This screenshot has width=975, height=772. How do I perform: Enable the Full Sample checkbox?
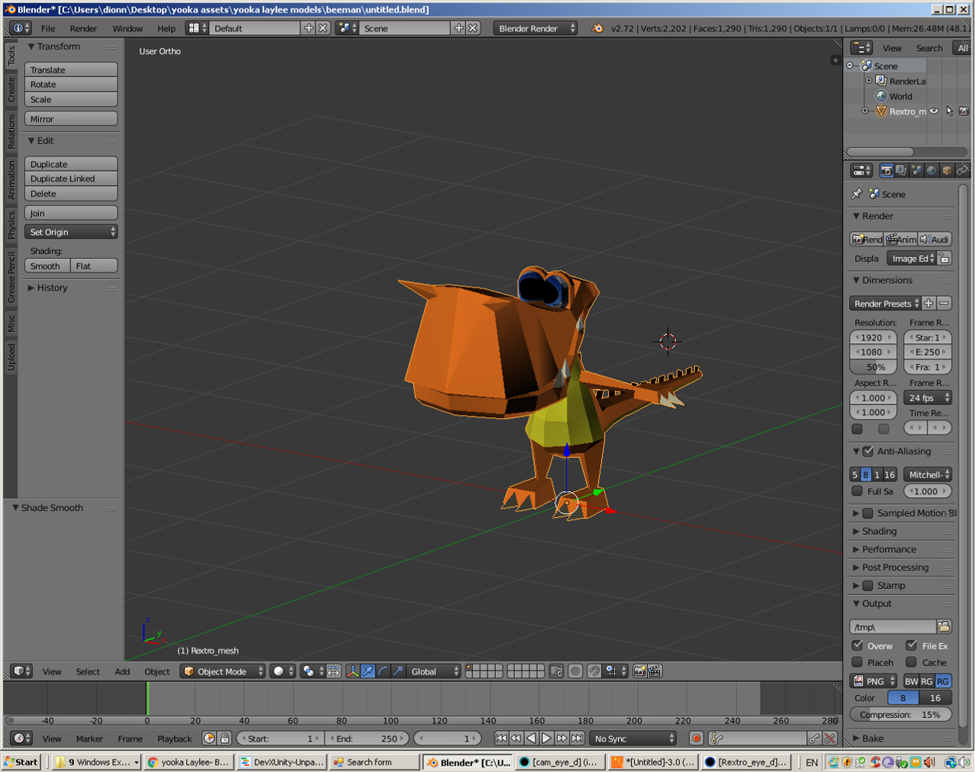[857, 491]
